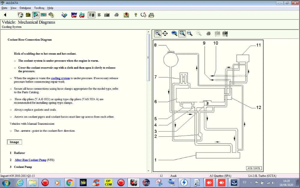Open the A-Z search magnifier
Screen dimensions: 300x188
143,15
